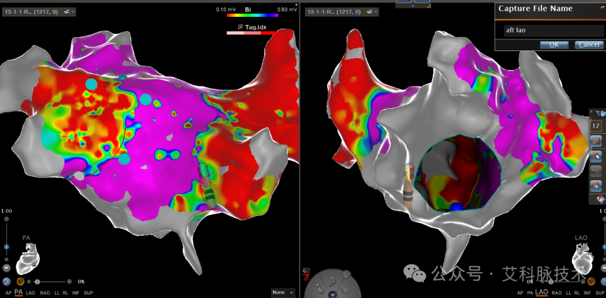Click the orange heart icon in left view
606x298 pixels.
[x=21, y=282]
